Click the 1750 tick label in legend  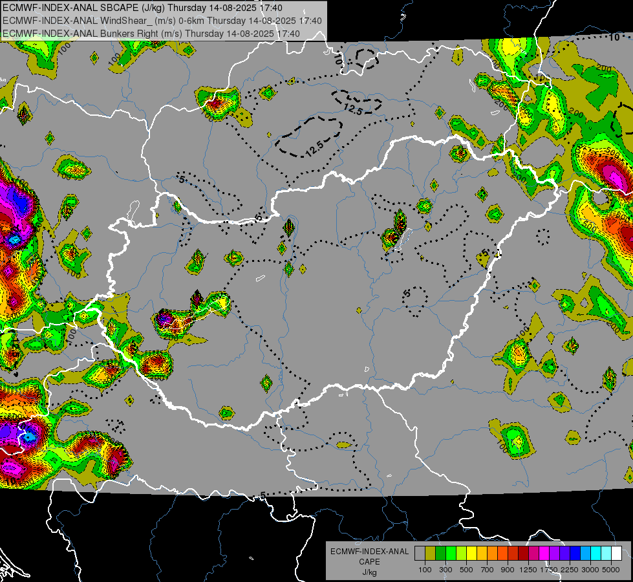(550, 570)
